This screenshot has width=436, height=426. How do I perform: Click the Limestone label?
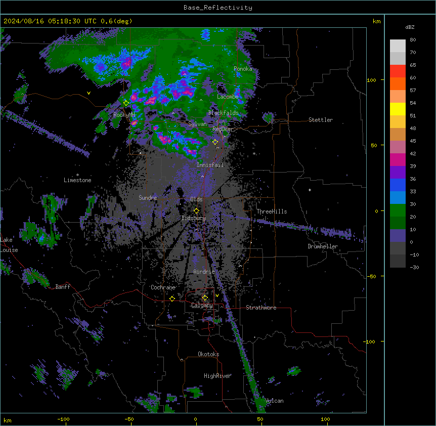click(x=77, y=180)
